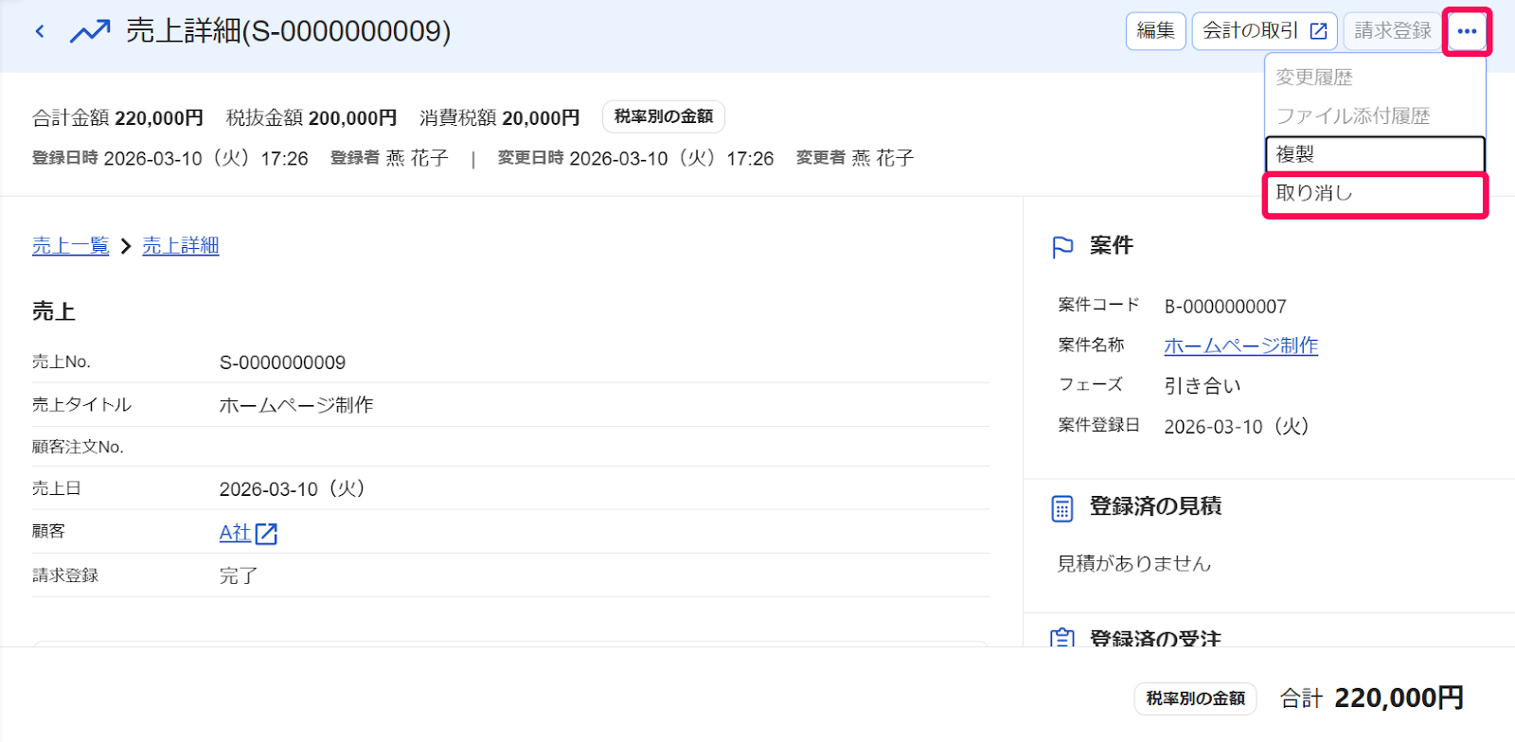Click 合計金額 220,000円 in the header

[x=117, y=118]
